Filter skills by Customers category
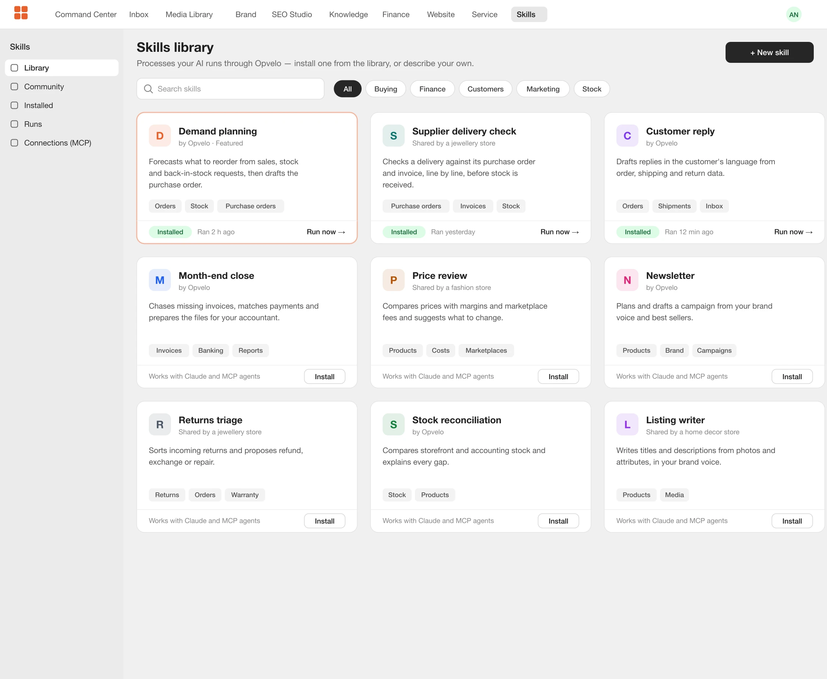 pos(485,89)
